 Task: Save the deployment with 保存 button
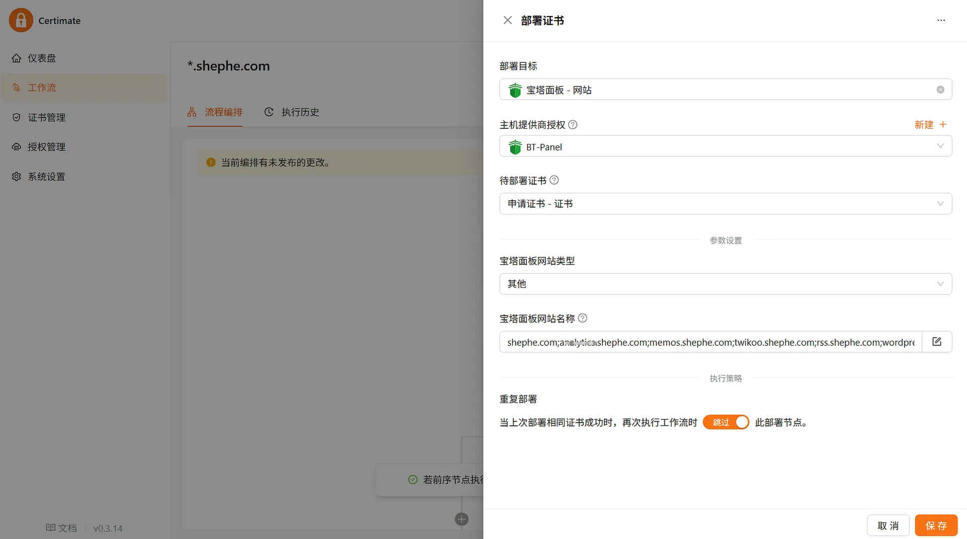(x=936, y=525)
